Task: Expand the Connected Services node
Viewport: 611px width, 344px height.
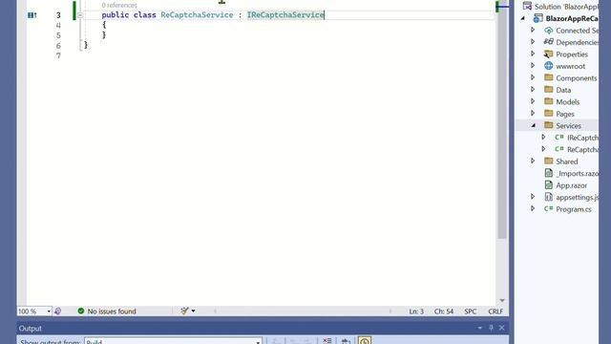Action: coord(533,30)
